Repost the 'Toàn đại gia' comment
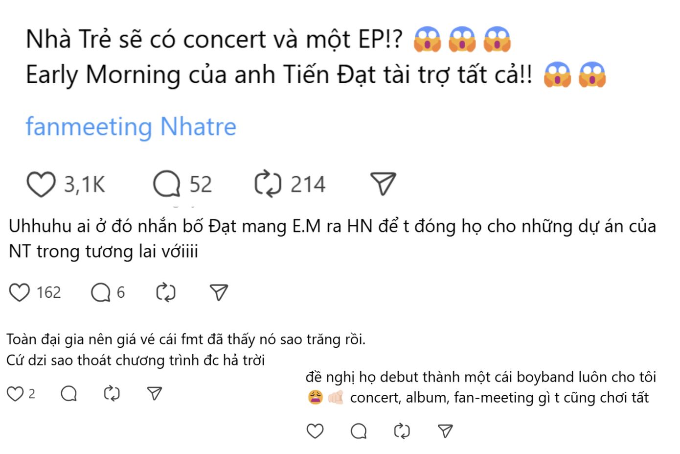The image size is (680, 454). tap(112, 393)
